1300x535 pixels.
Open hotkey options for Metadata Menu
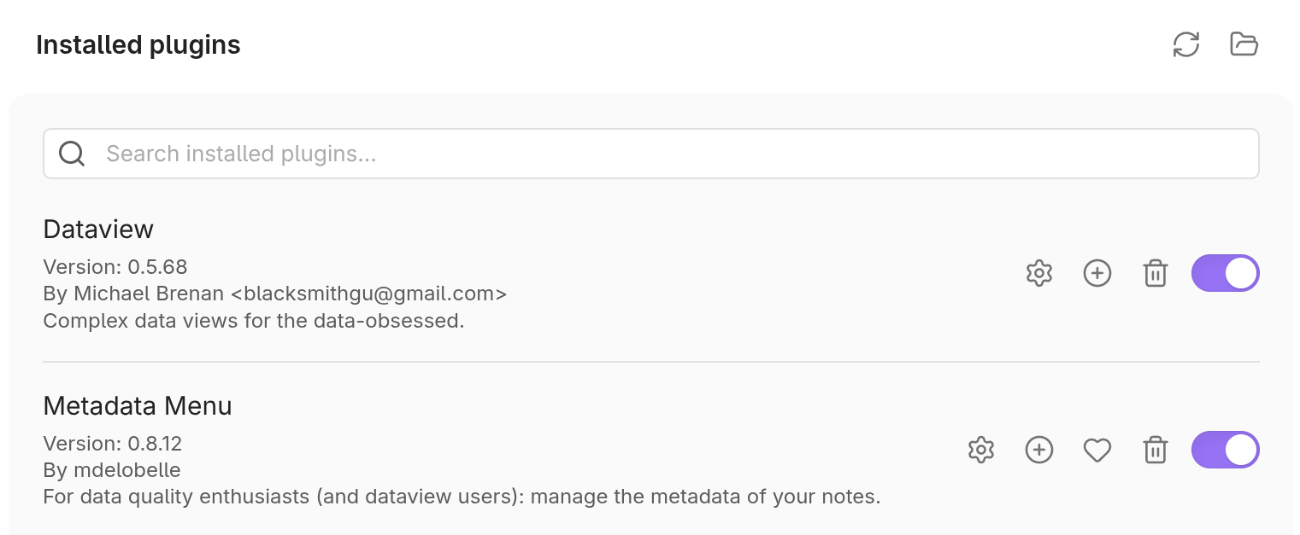tap(1039, 450)
